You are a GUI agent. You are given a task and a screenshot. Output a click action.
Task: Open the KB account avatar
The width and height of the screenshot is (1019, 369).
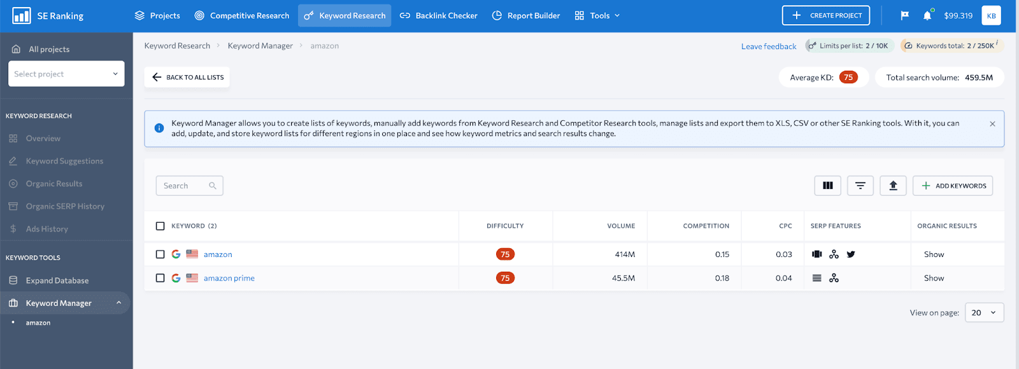991,15
